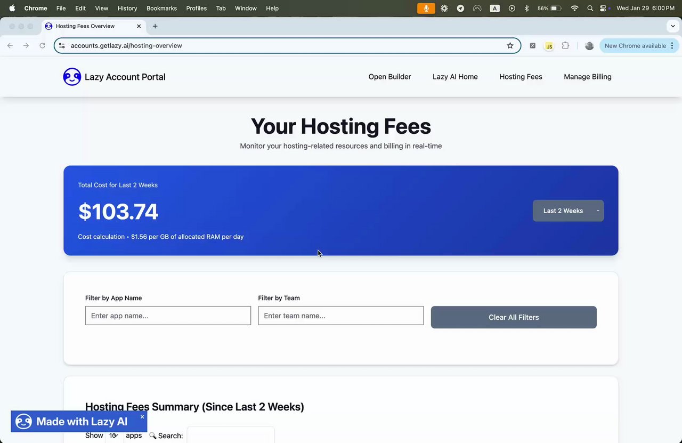Open the View menu
This screenshot has width=682, height=443.
tap(101, 9)
